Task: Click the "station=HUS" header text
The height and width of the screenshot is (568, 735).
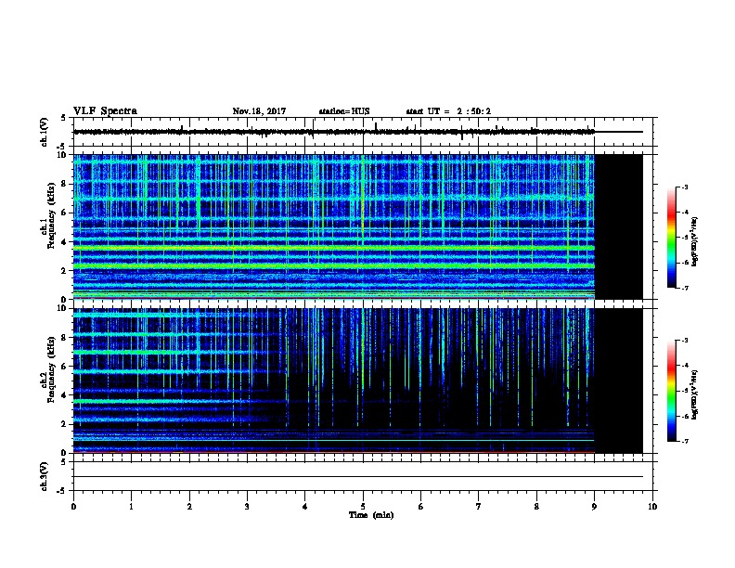Action: coord(344,111)
